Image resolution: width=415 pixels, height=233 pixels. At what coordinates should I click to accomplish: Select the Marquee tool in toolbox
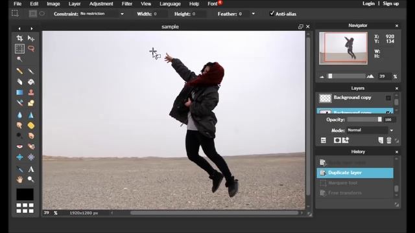tap(19, 49)
